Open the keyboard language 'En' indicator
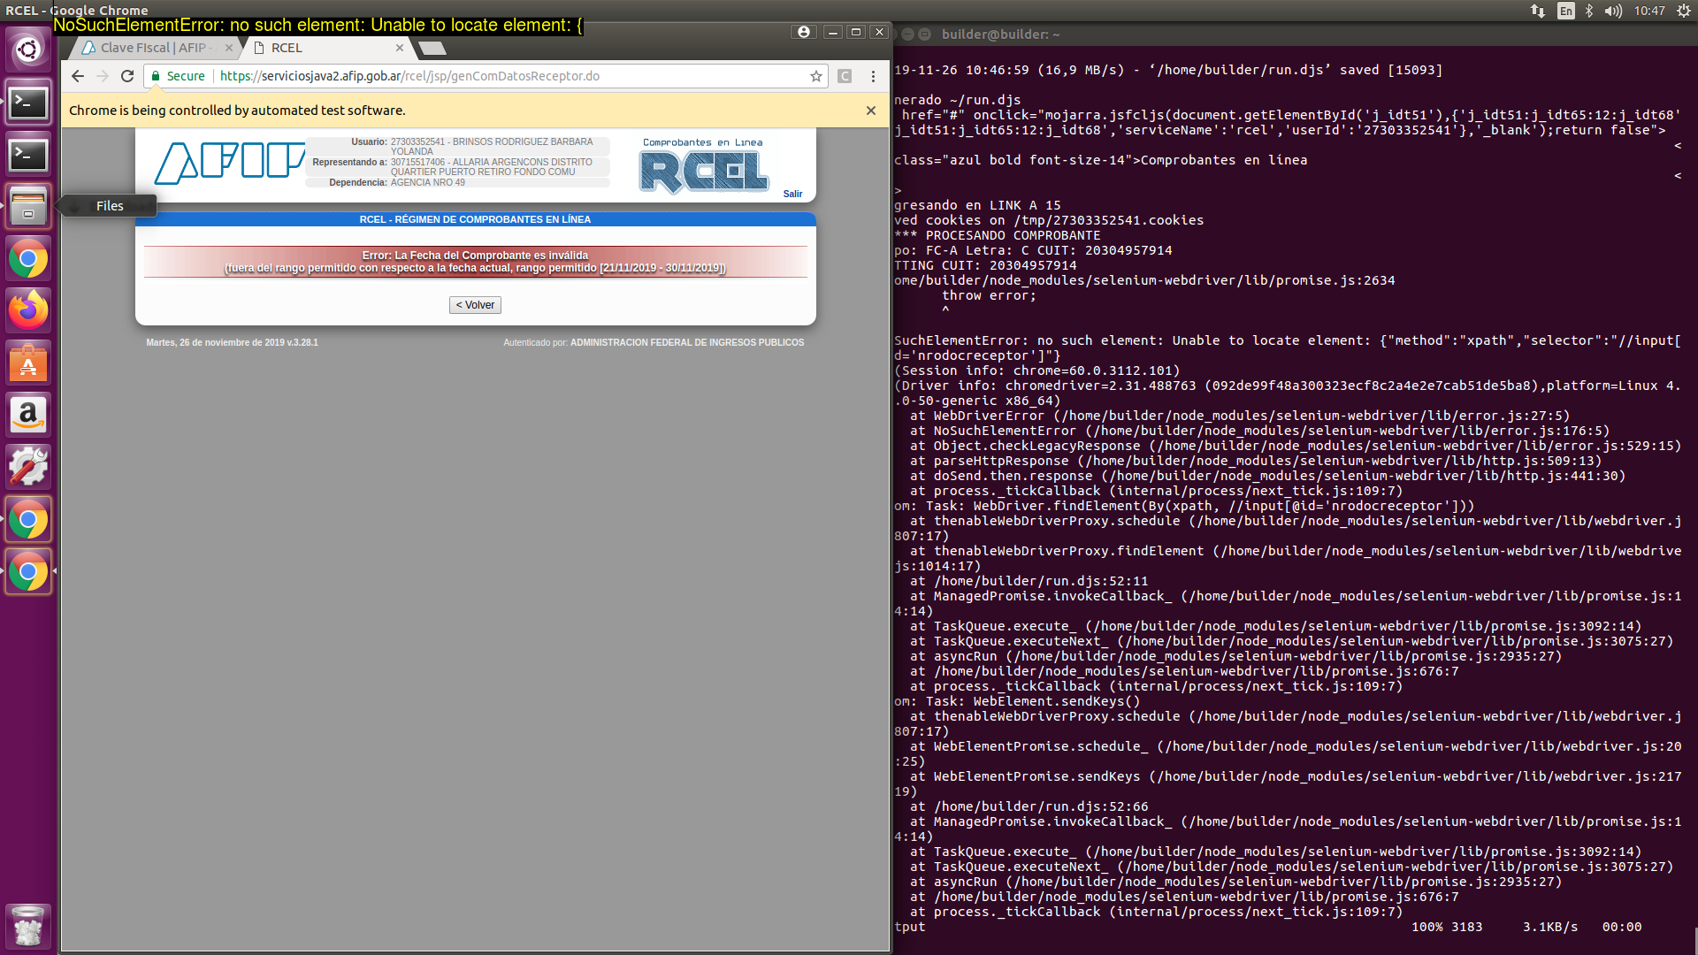Image resolution: width=1698 pixels, height=955 pixels. 1565,11
